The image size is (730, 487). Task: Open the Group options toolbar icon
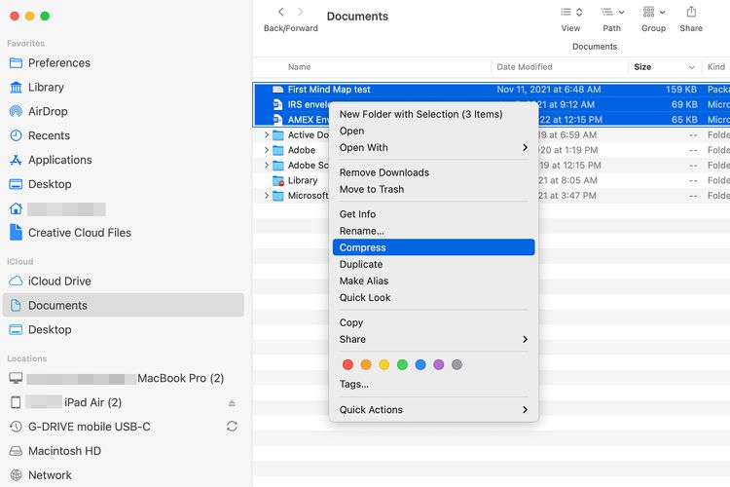[653, 13]
